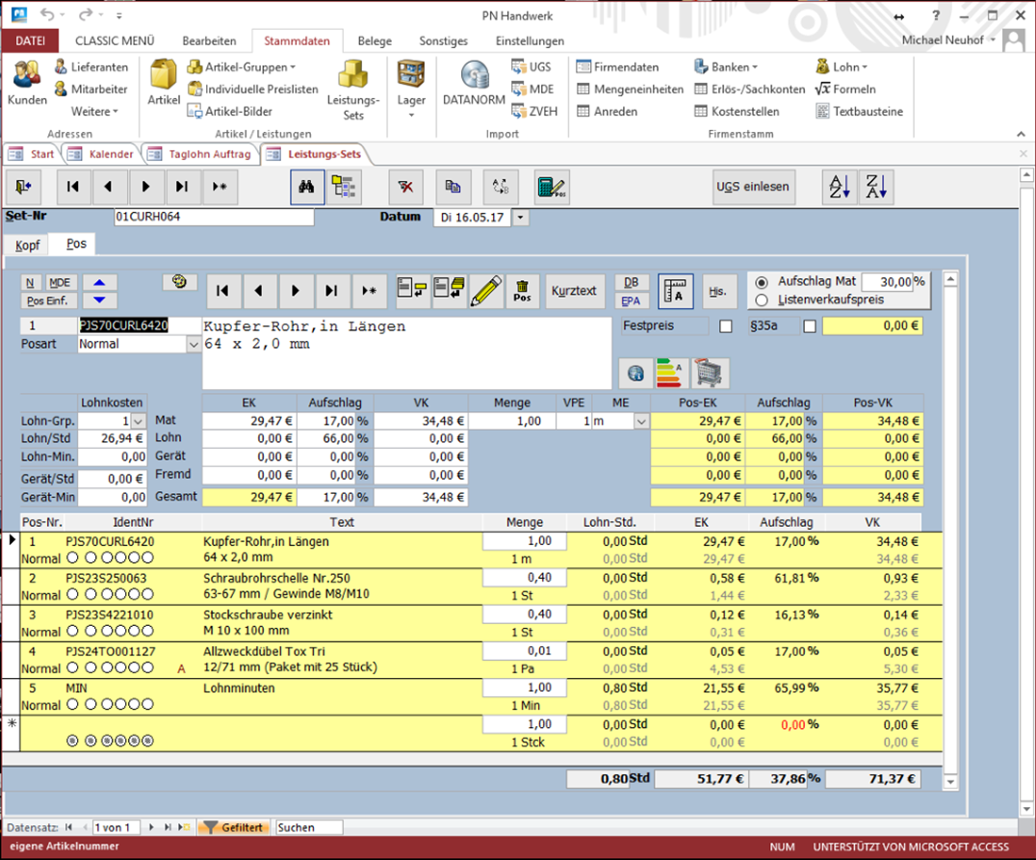Viewport: 1036px width, 860px height.
Task: Click the binoculars search icon
Action: [307, 187]
